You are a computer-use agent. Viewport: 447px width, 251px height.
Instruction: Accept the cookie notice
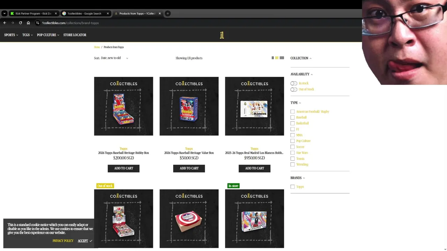coord(85,241)
